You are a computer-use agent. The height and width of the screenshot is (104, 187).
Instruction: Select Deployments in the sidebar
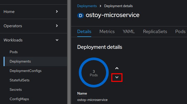tap(20, 61)
